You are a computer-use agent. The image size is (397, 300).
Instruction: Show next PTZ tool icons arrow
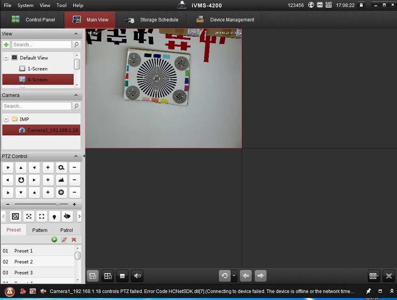click(x=79, y=216)
